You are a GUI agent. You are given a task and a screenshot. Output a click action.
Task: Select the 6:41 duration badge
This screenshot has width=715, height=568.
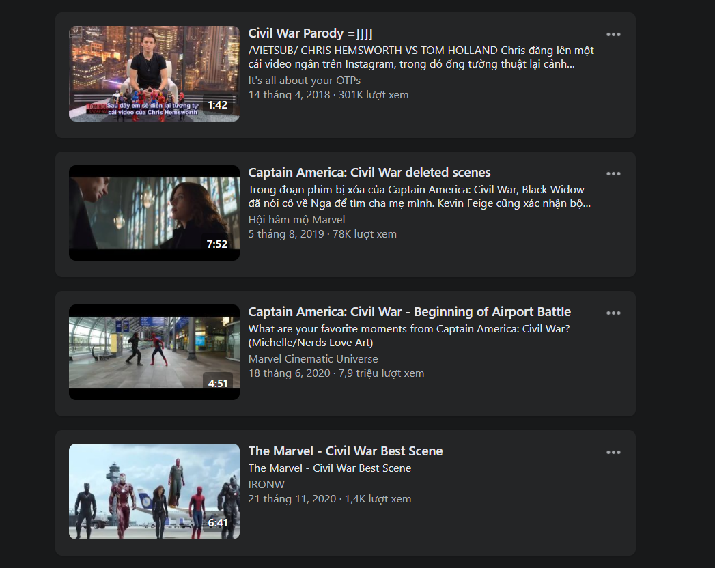[218, 523]
